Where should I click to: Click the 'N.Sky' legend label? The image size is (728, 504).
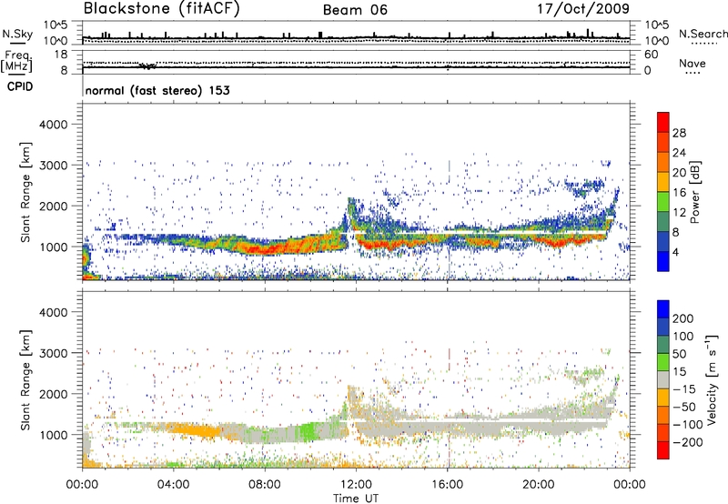click(x=17, y=34)
